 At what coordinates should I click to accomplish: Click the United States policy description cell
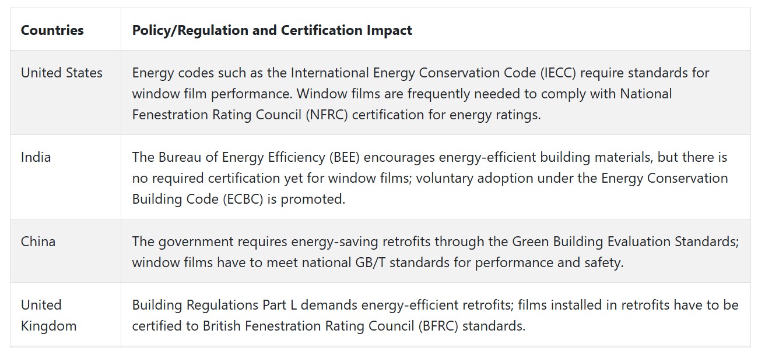436,93
